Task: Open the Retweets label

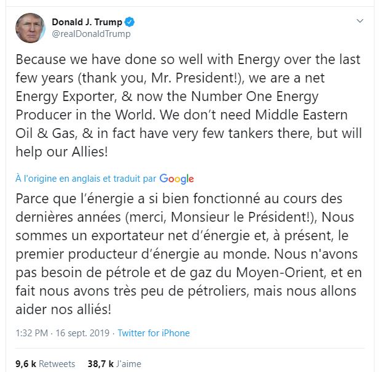Action: pos(57,364)
